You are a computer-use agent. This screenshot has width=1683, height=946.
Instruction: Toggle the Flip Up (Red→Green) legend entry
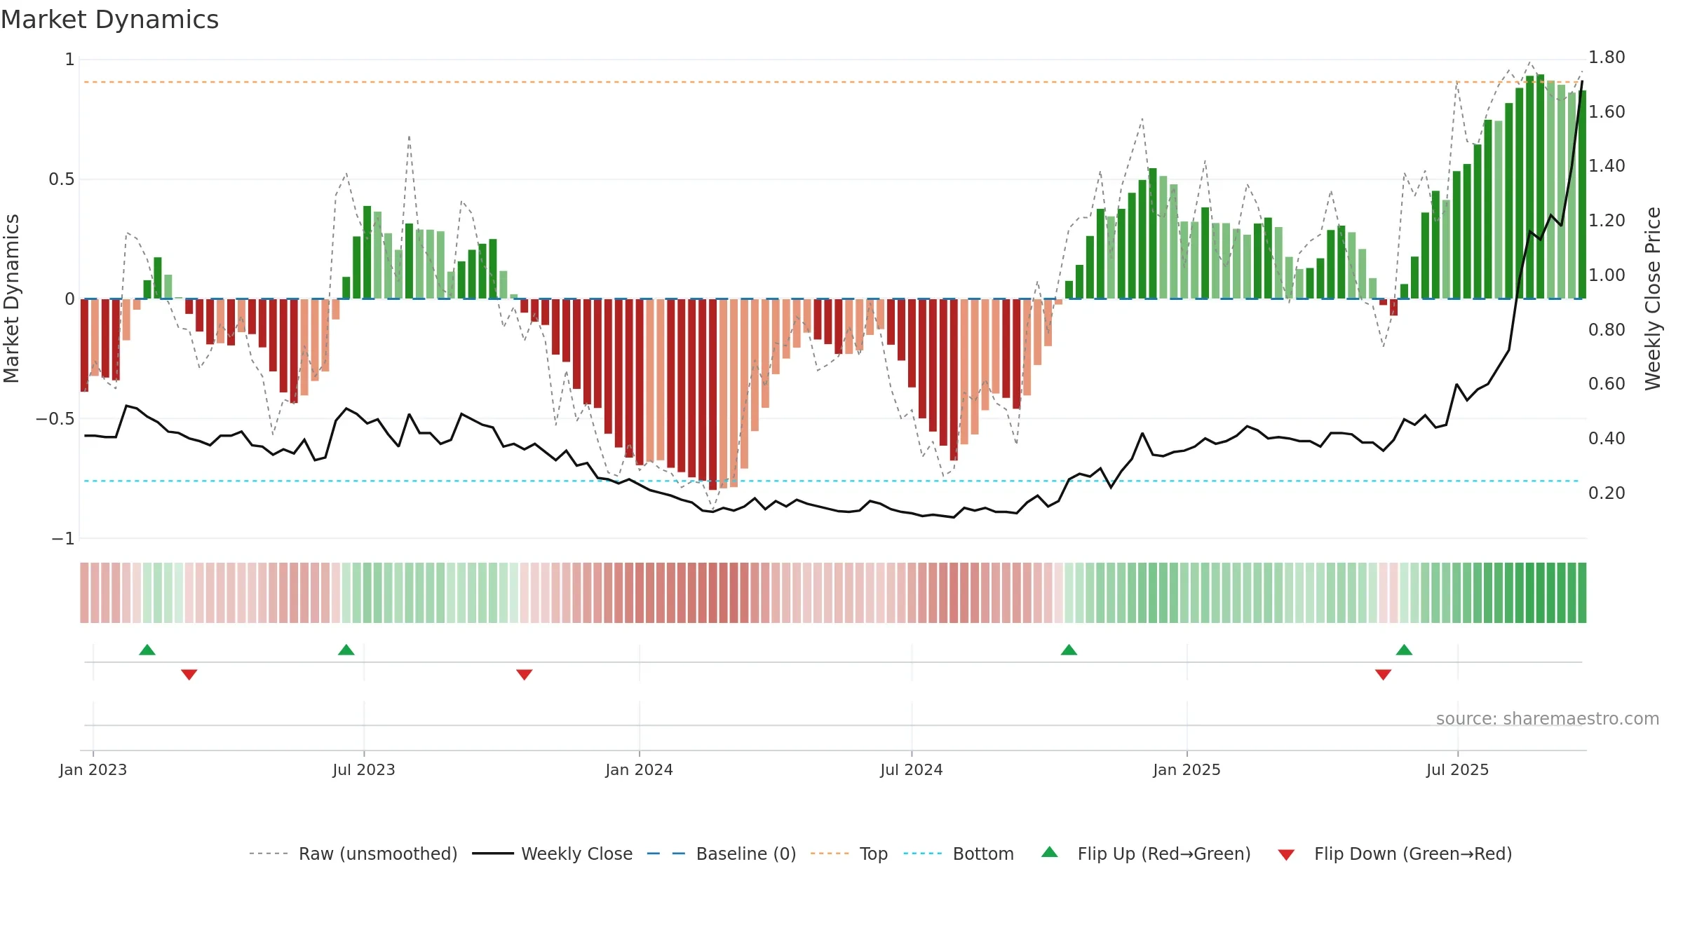point(1147,854)
